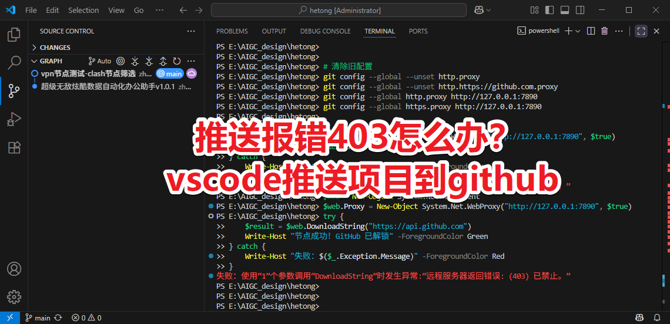Image resolution: width=670 pixels, height=324 pixels.
Task: Expand the CHANGES section
Action: [x=55, y=48]
